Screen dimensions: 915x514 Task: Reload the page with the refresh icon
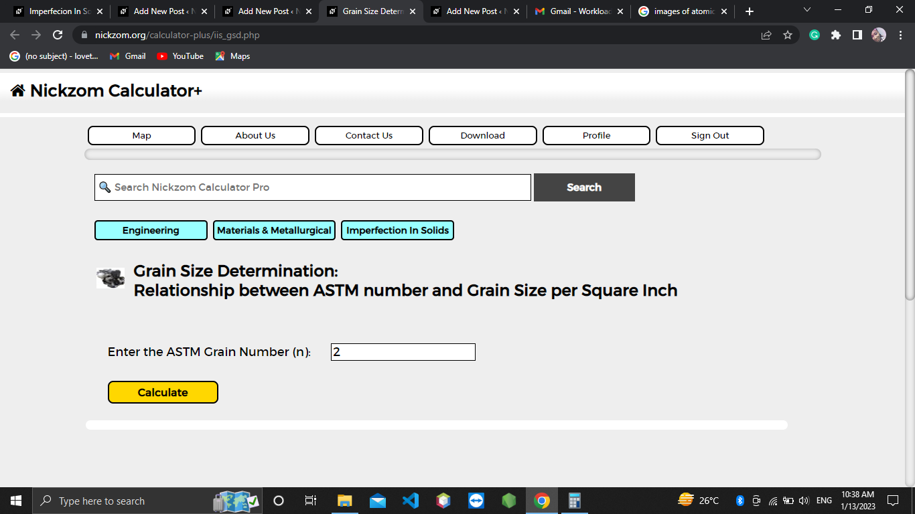[58, 35]
